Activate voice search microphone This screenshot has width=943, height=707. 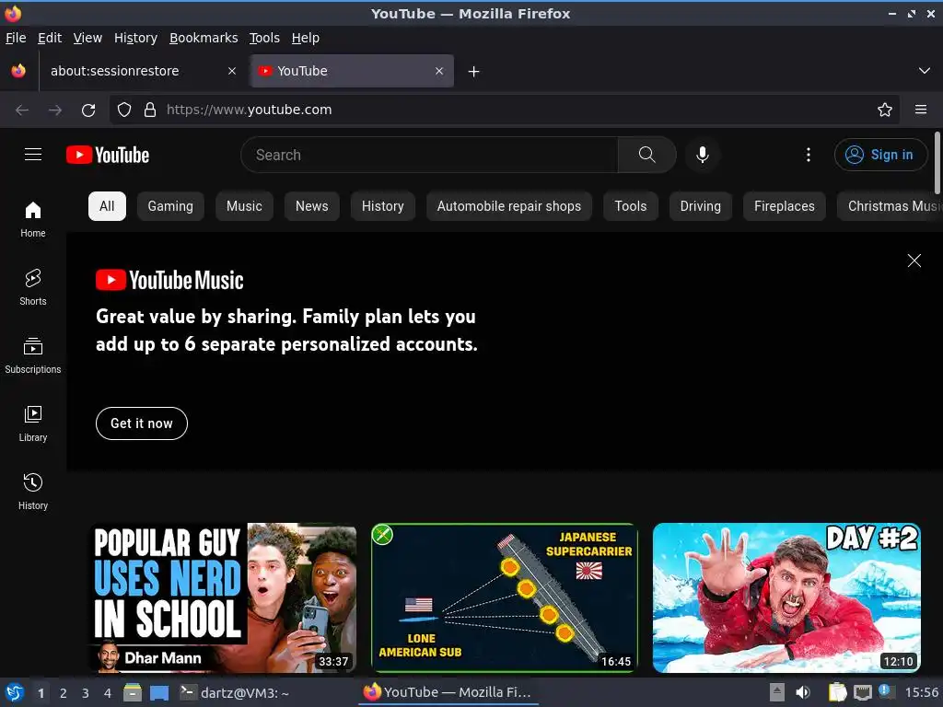702,155
